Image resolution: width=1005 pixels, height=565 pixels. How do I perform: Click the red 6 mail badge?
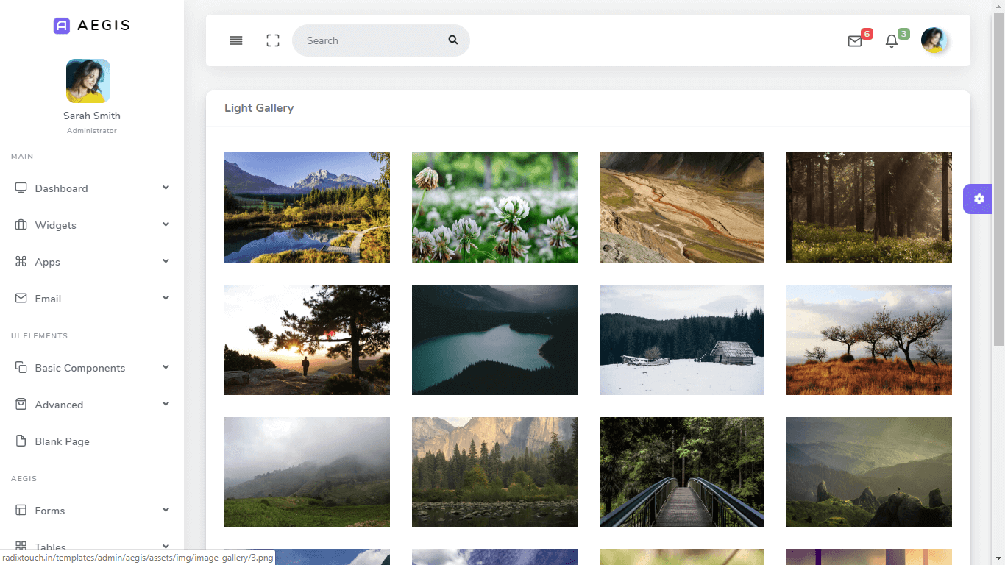coord(867,34)
